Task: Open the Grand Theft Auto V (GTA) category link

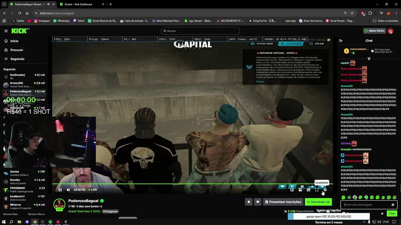Action: [x=84, y=211]
